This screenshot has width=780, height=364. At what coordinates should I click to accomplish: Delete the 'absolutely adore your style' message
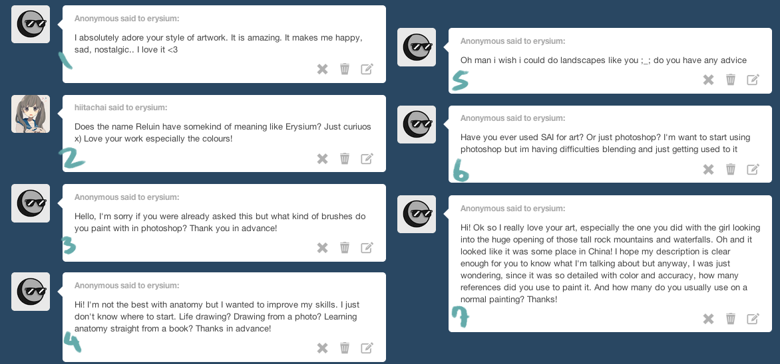pyautogui.click(x=345, y=69)
